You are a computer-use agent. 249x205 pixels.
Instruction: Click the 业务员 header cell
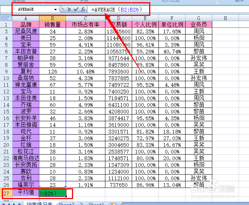click(x=199, y=24)
